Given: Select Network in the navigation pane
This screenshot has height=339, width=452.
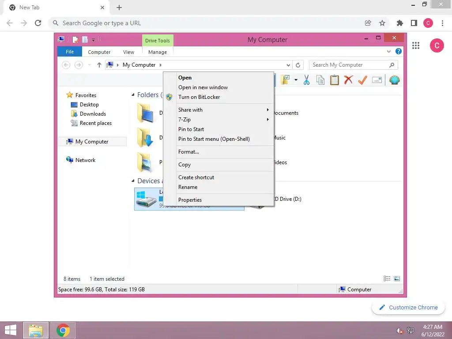Looking at the screenshot, I should [85, 160].
